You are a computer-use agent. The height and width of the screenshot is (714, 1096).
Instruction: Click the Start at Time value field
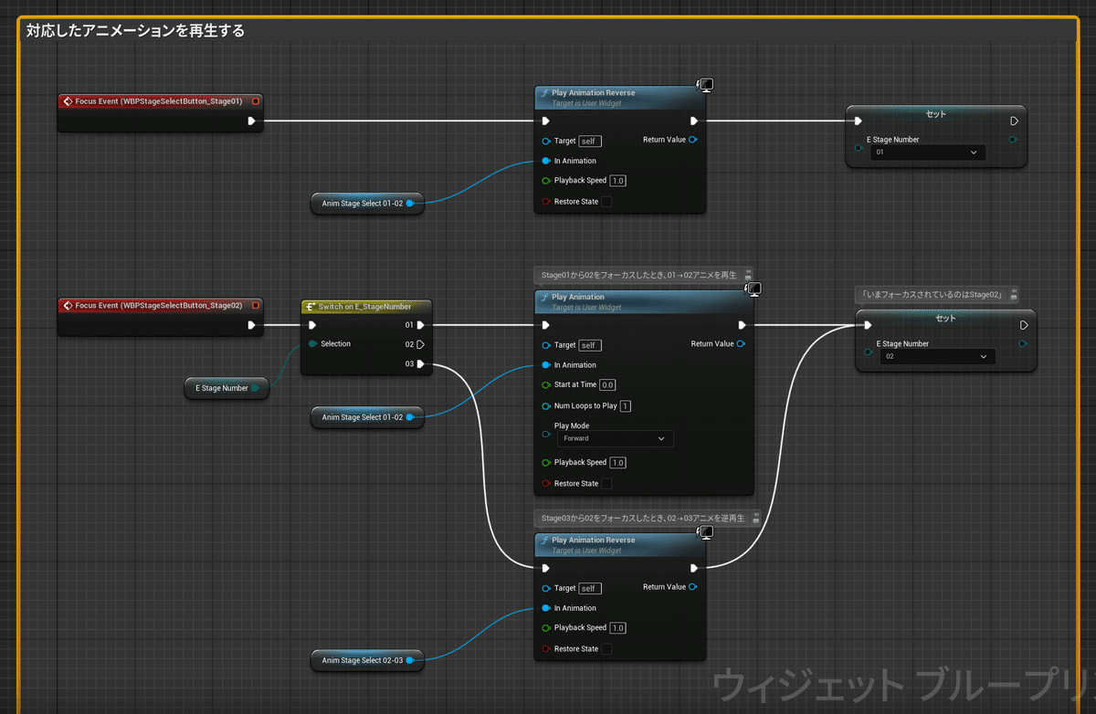pos(607,385)
